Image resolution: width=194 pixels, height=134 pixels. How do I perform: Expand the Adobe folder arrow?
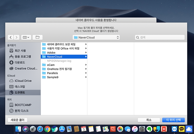pos(86,53)
